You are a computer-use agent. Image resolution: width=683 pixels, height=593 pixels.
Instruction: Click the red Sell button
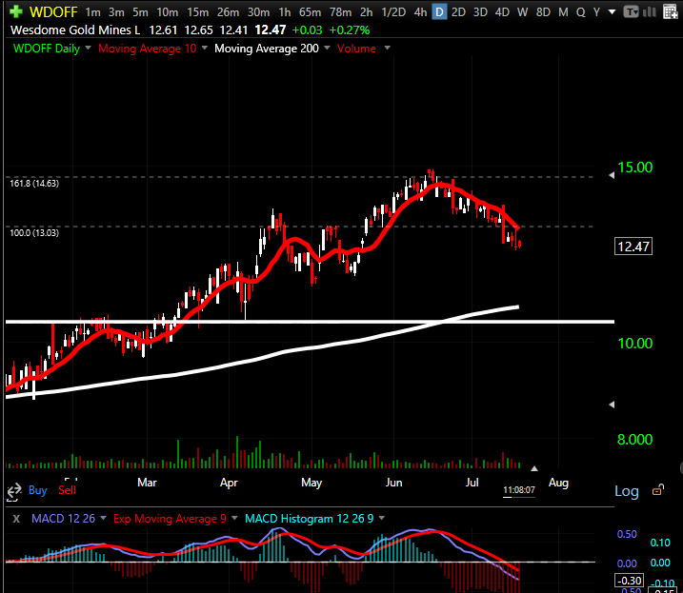click(67, 490)
